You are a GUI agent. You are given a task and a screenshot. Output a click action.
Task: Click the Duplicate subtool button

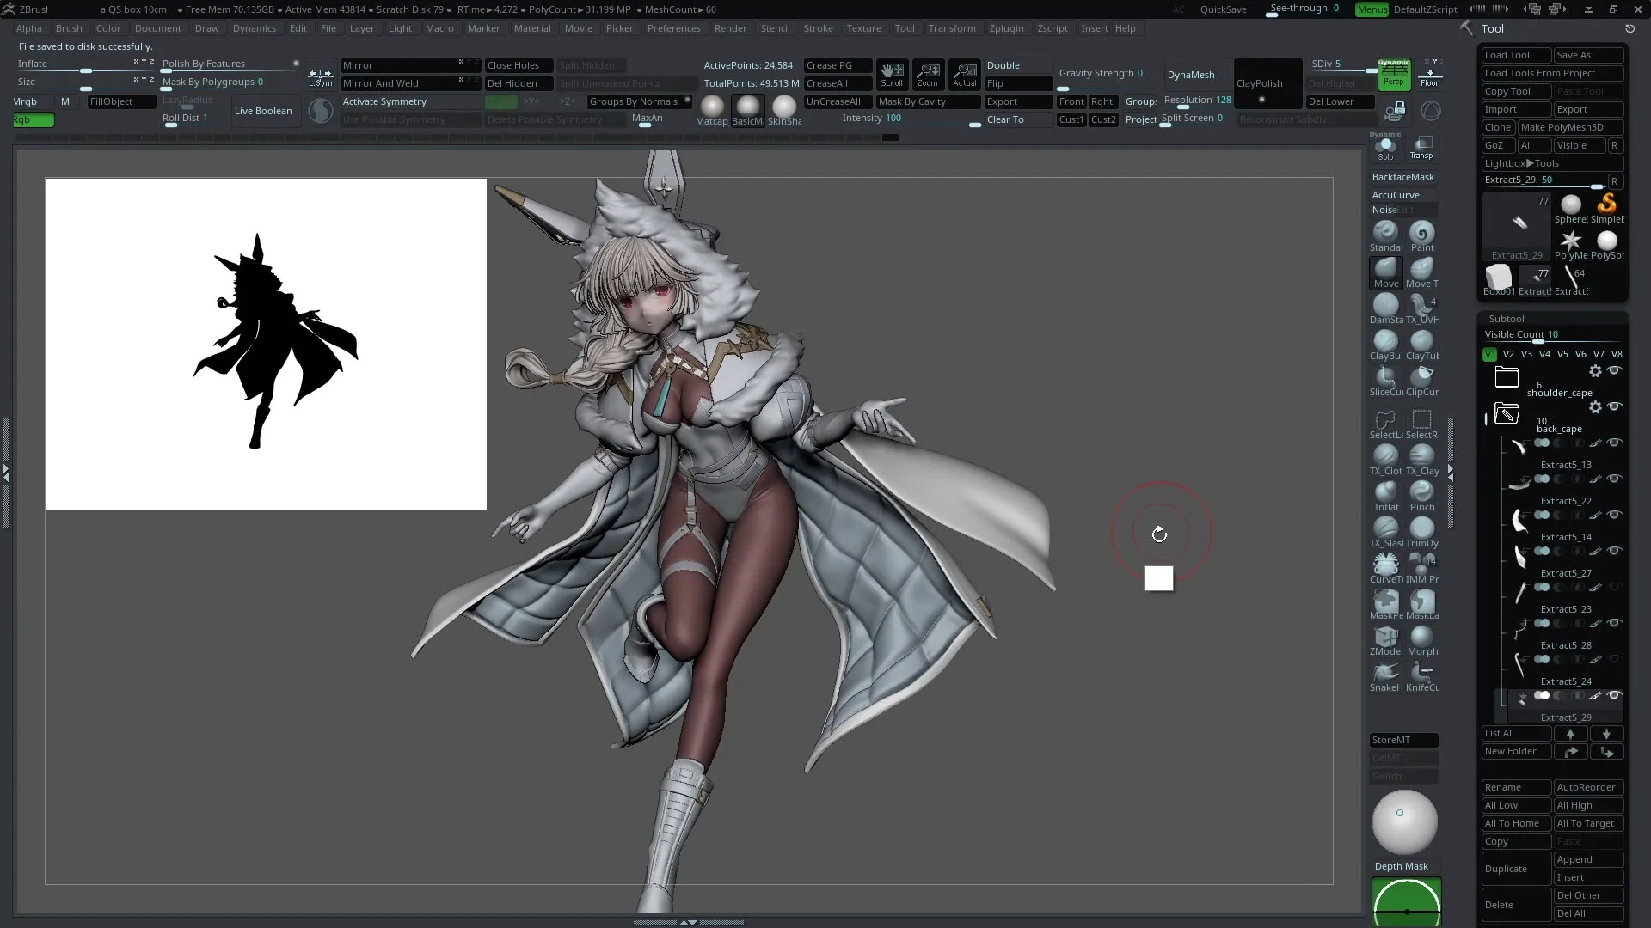(x=1517, y=869)
